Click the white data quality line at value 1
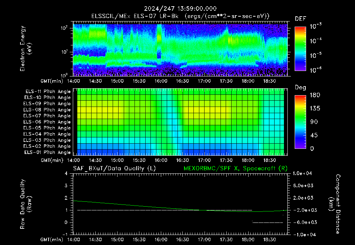The image size is (355, 245). (165, 210)
